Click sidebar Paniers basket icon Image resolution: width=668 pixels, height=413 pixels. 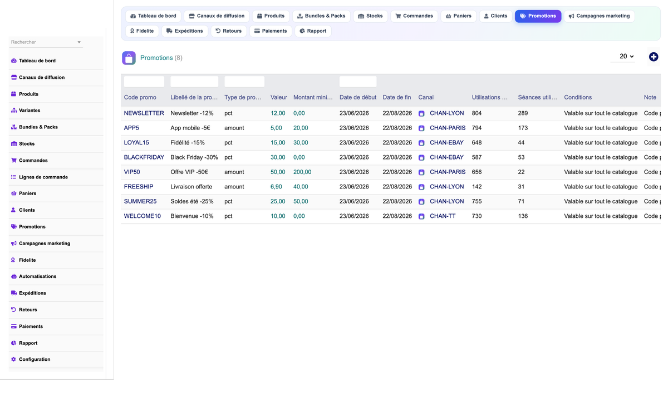coord(14,193)
